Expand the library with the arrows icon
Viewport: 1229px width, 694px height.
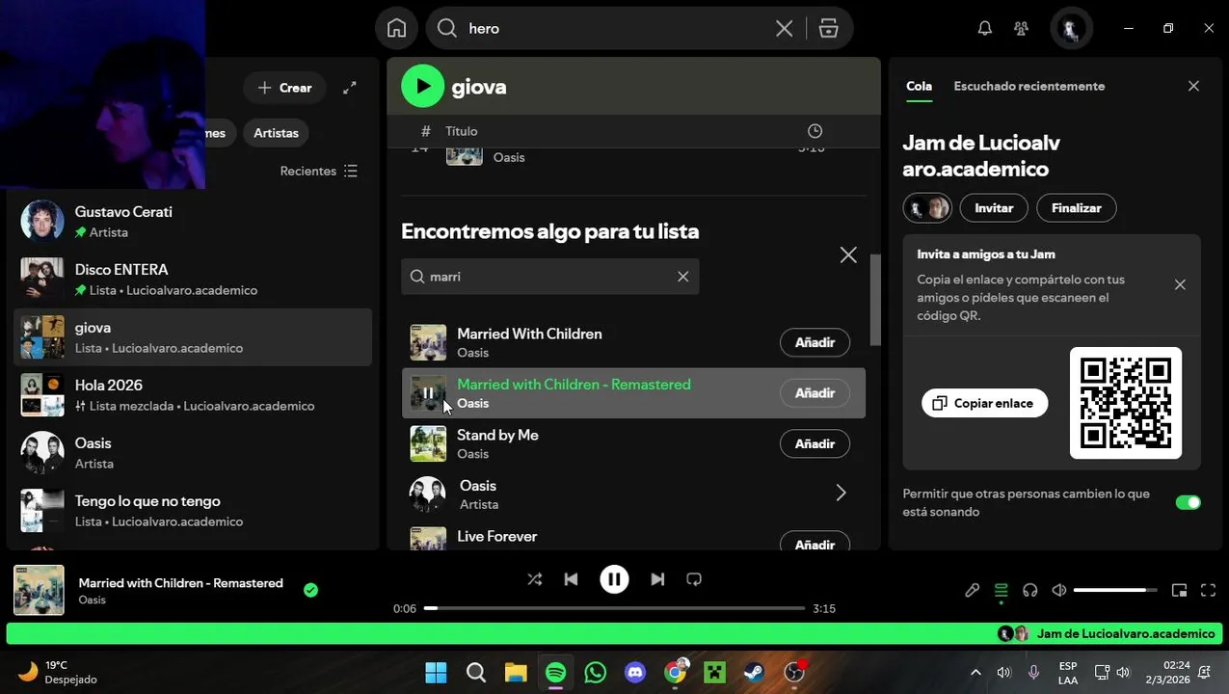(350, 87)
